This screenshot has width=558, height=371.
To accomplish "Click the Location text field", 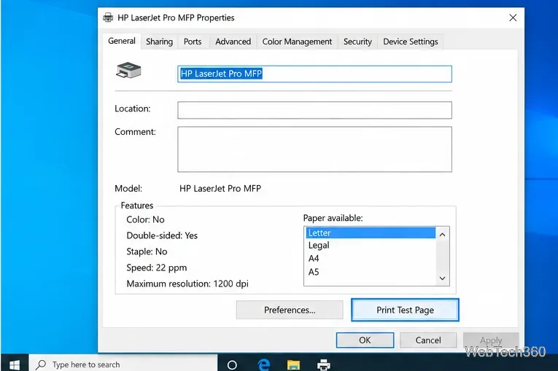I will (x=314, y=110).
